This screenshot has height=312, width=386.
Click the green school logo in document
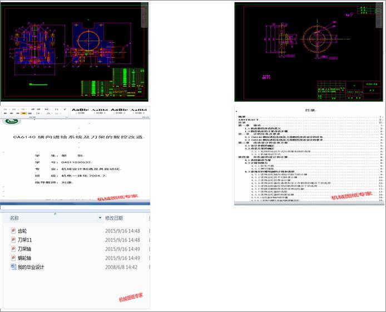12,121
